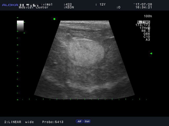Click the patient age 12Y
Screen dimensions: 169x126
pyautogui.click(x=102, y=4)
